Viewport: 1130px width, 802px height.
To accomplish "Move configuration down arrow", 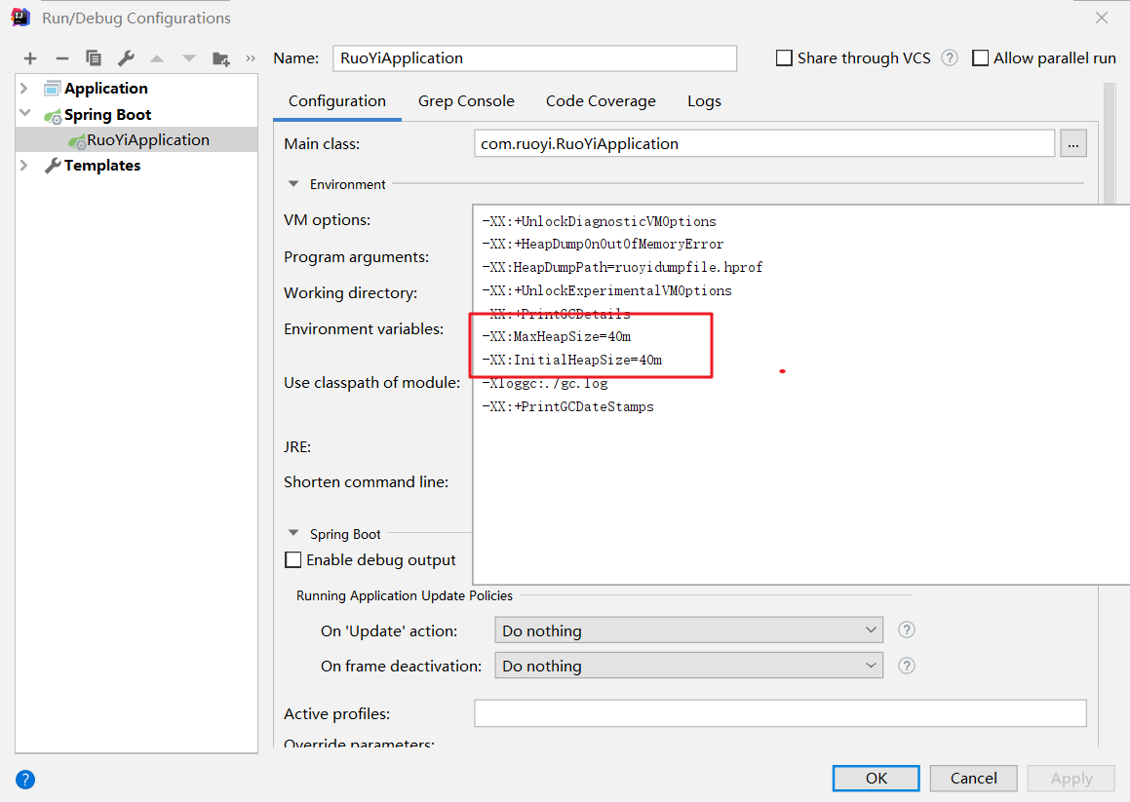I will click(x=189, y=59).
